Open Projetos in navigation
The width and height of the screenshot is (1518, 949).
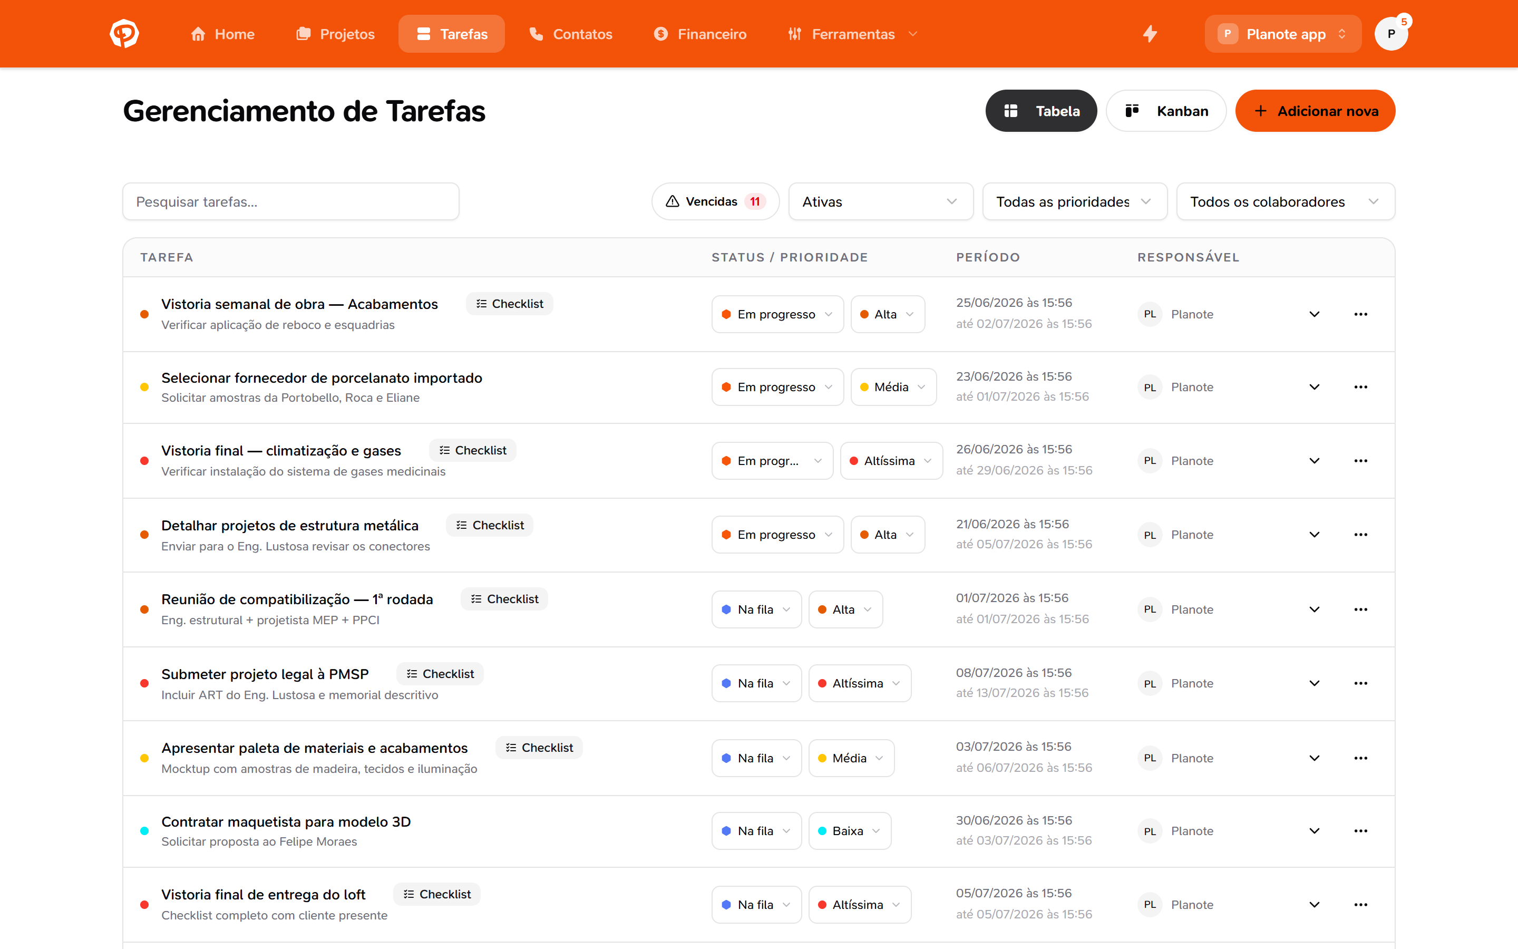[336, 34]
